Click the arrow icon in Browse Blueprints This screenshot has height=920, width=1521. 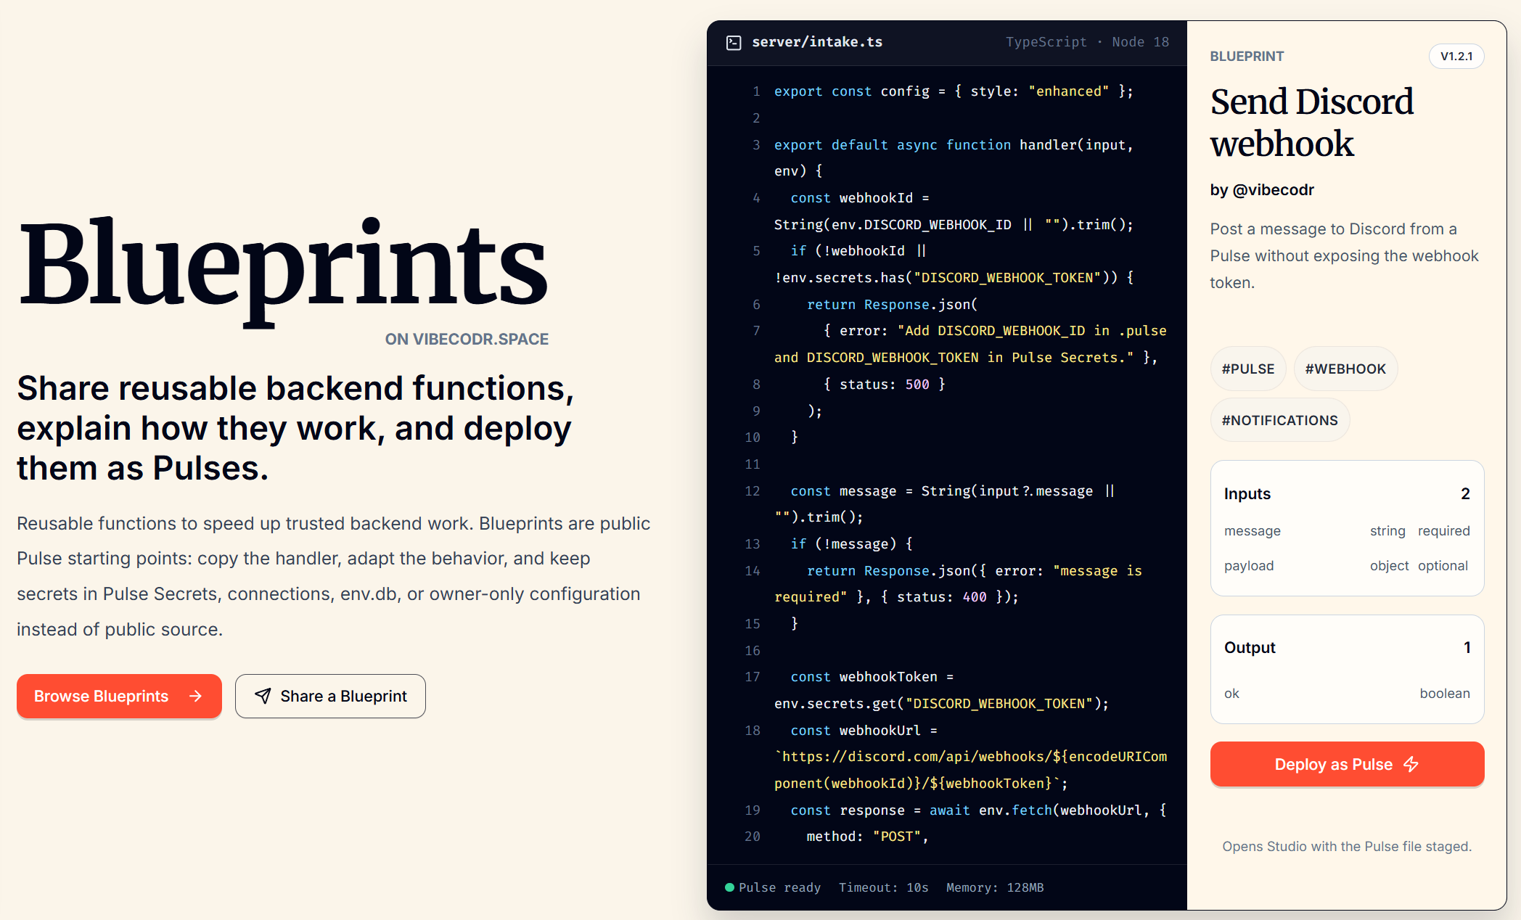pos(195,696)
